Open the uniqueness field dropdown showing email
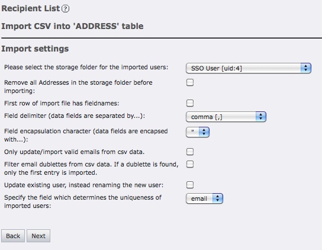The image size is (322, 250). [204, 198]
